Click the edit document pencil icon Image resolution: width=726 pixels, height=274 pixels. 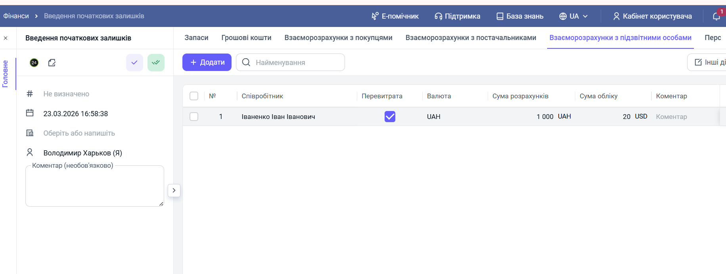(52, 63)
